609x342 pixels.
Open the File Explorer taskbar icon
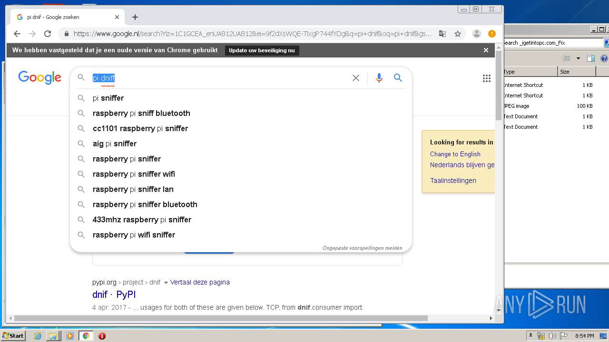click(x=52, y=336)
